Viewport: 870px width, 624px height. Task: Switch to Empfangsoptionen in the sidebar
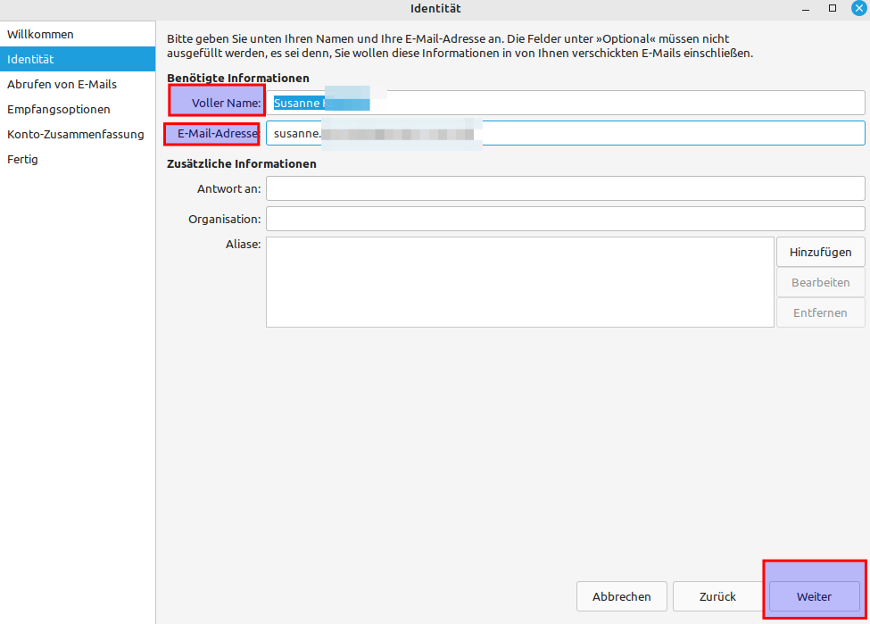point(59,109)
